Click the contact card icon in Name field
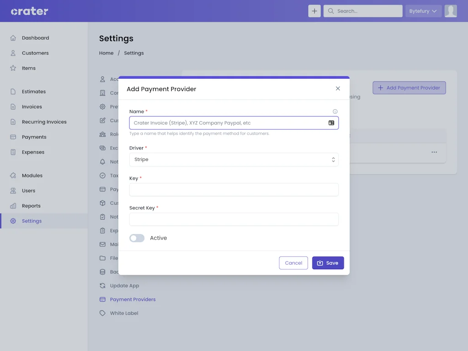Viewport: 468px width, 351px height. [331, 123]
